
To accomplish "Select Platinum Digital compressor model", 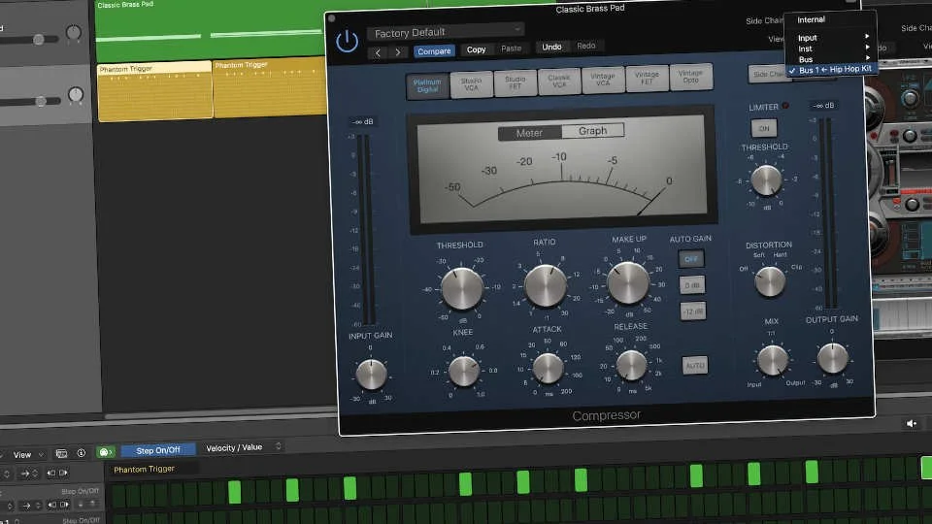I will 427,85.
